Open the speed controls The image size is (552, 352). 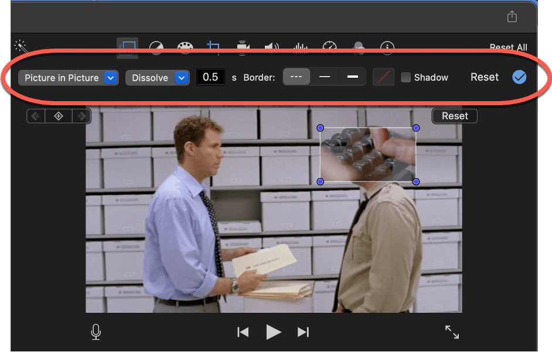point(329,48)
